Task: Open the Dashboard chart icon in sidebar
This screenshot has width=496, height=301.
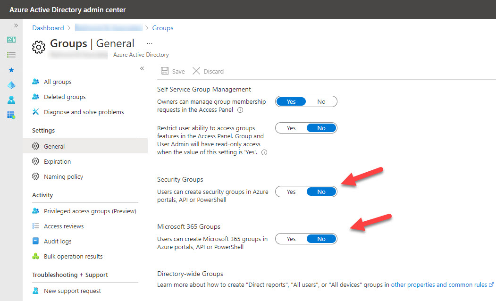Action: 11,40
